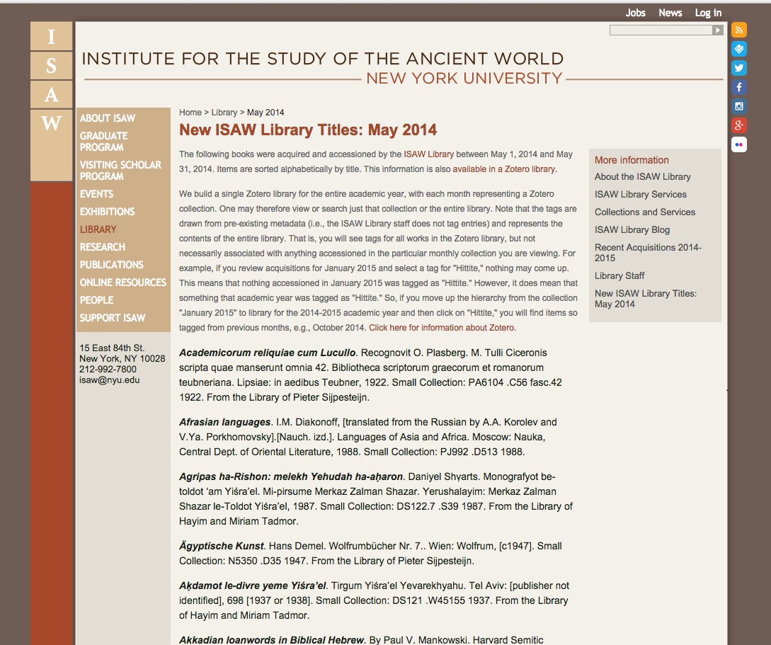Click the Foursquare check mark icon
Viewport: 771px width, 645px height.
(x=739, y=49)
